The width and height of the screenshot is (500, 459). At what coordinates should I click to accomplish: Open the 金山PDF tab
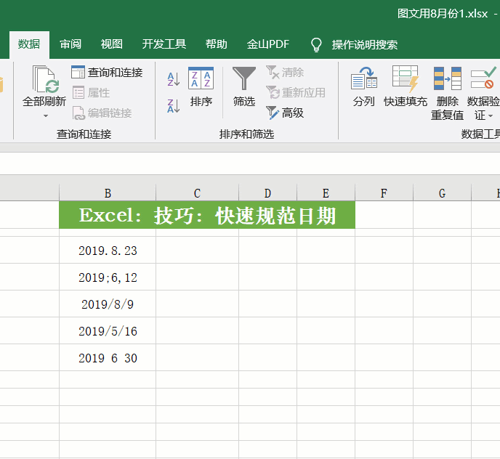click(x=268, y=44)
